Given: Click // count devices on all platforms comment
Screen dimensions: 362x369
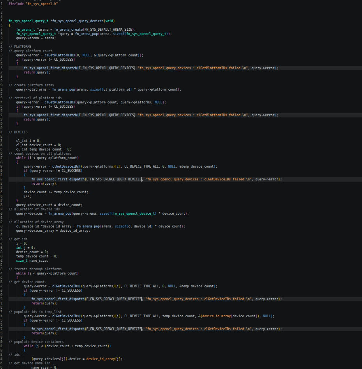Looking at the screenshot, I should (x=40, y=154).
